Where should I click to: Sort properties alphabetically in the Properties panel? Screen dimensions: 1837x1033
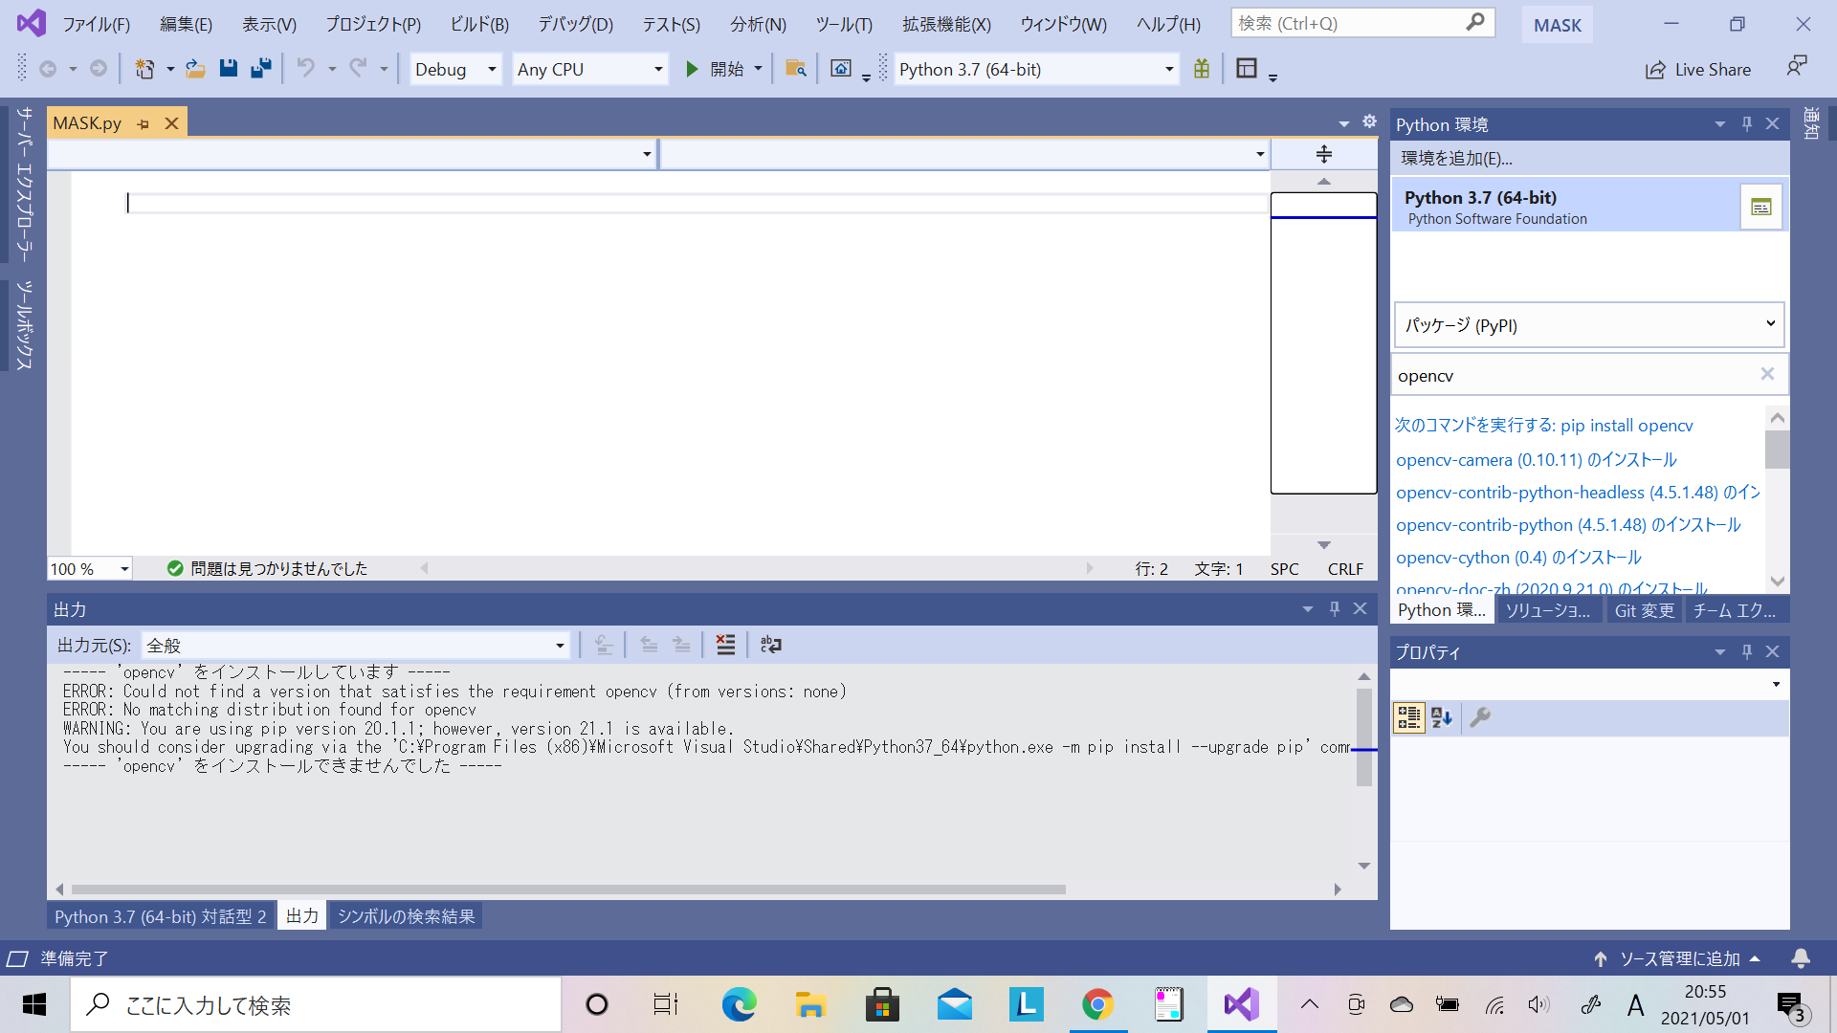click(1442, 717)
